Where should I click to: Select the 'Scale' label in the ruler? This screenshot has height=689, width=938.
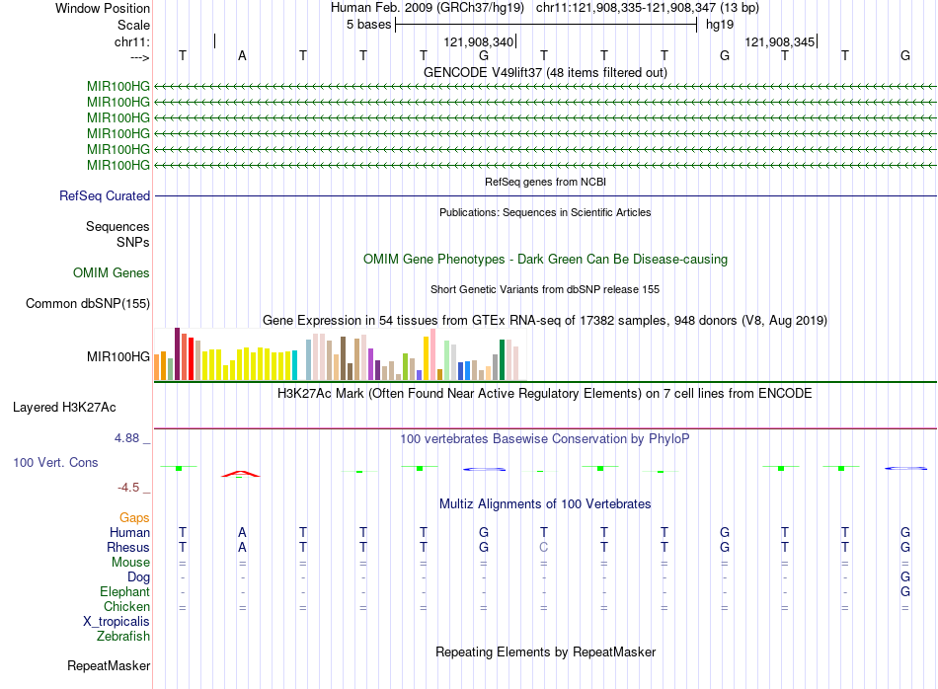coord(133,25)
